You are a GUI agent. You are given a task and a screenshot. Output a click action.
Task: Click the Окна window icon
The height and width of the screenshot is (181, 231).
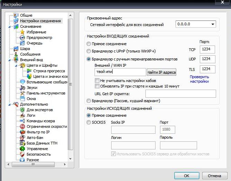[23, 99]
